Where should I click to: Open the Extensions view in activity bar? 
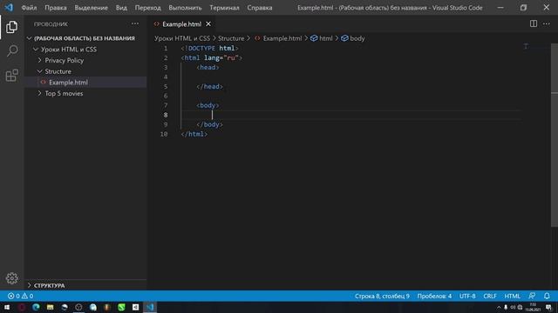11,76
